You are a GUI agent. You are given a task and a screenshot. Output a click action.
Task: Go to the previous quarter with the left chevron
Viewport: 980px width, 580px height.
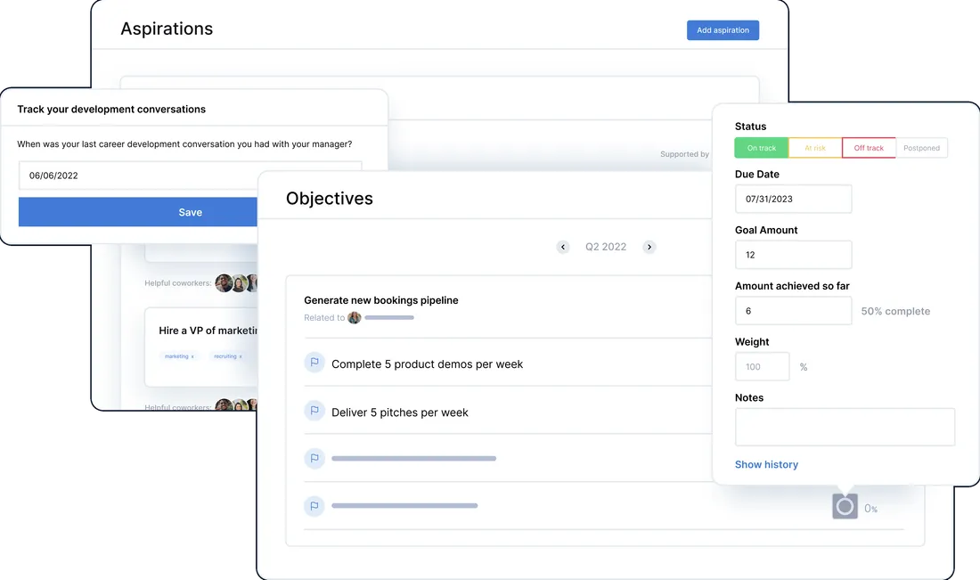click(562, 246)
